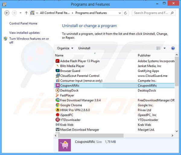Click the horizontal scrollbar right arrow

click(x=172, y=135)
